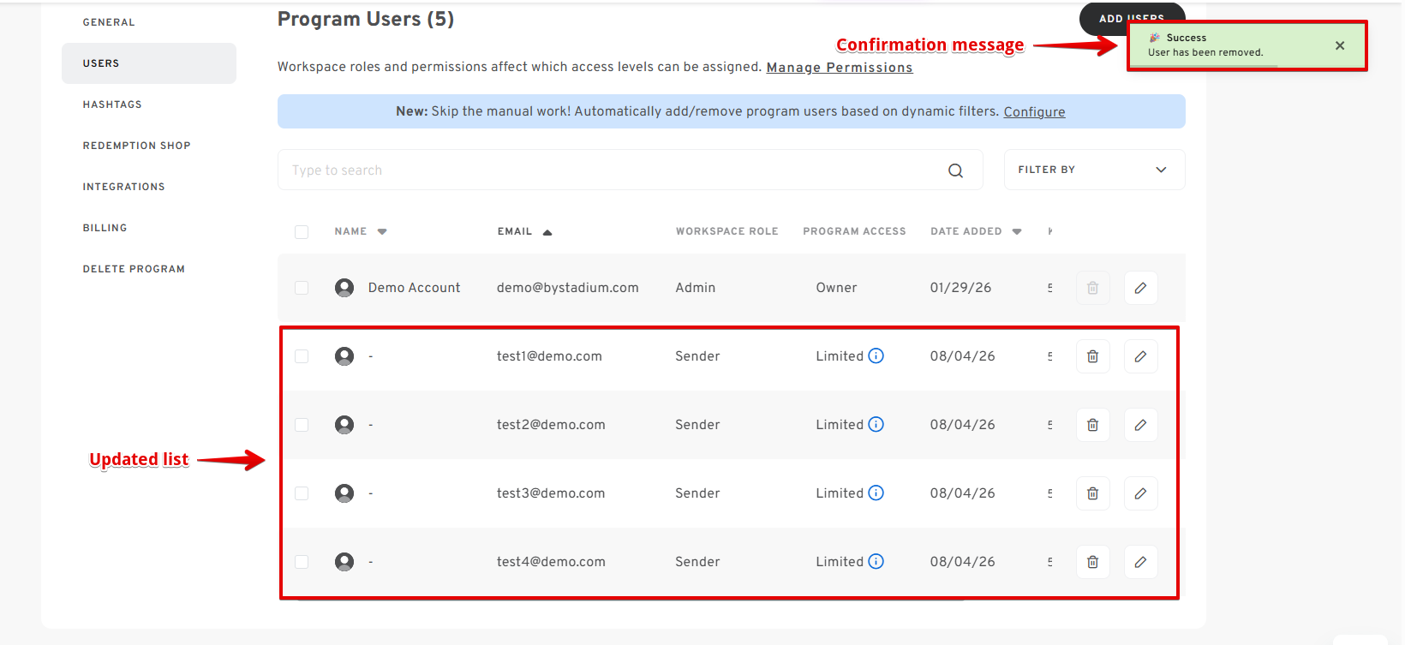This screenshot has width=1405, height=645.
Task: Click the avatar icon for test3@demo.com
Action: pos(344,493)
